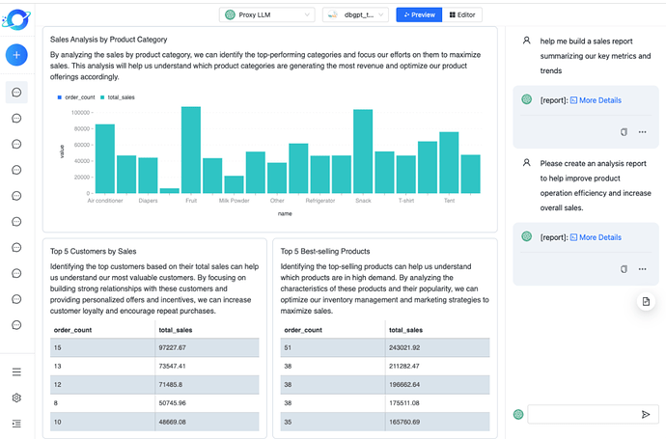Expand the Proxy LLM model dropdown
The height and width of the screenshot is (439, 666).
tap(265, 14)
